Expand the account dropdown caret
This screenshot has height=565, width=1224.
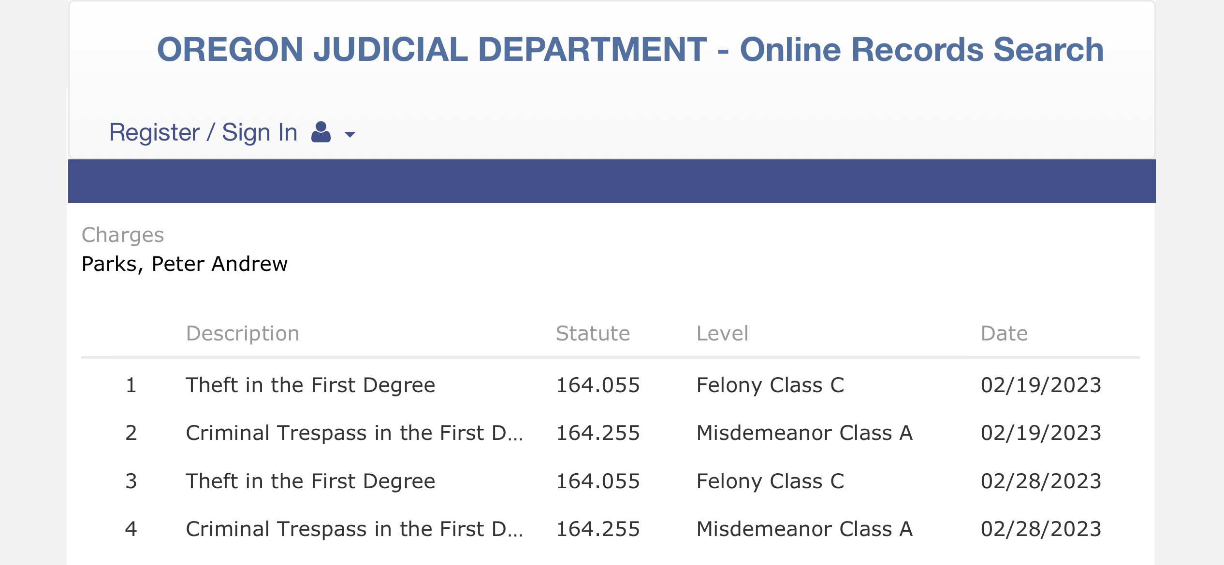(x=350, y=135)
